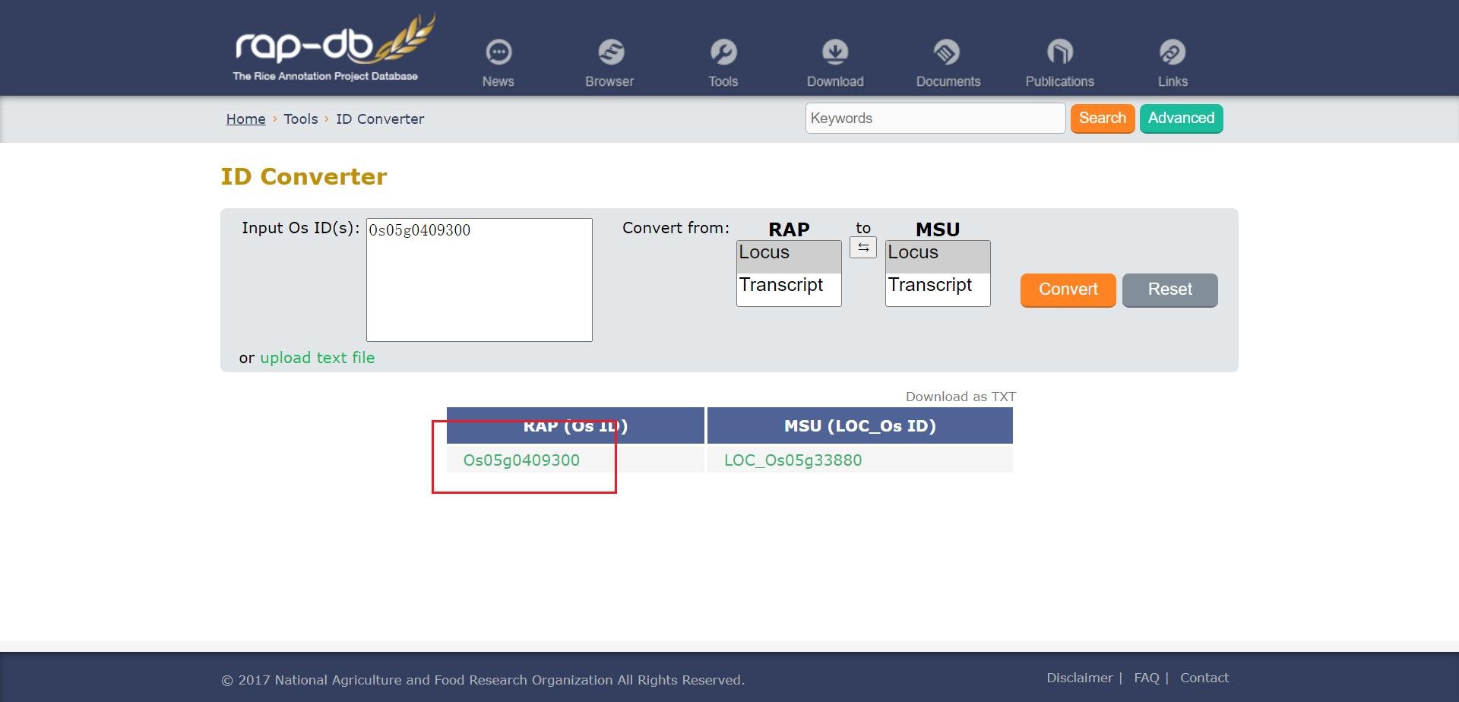Select Transcript in the RAP list
The width and height of the screenshot is (1459, 702).
pyautogui.click(x=788, y=285)
